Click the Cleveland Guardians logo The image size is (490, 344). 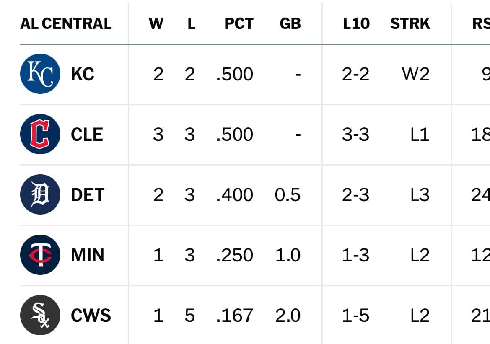(40, 134)
